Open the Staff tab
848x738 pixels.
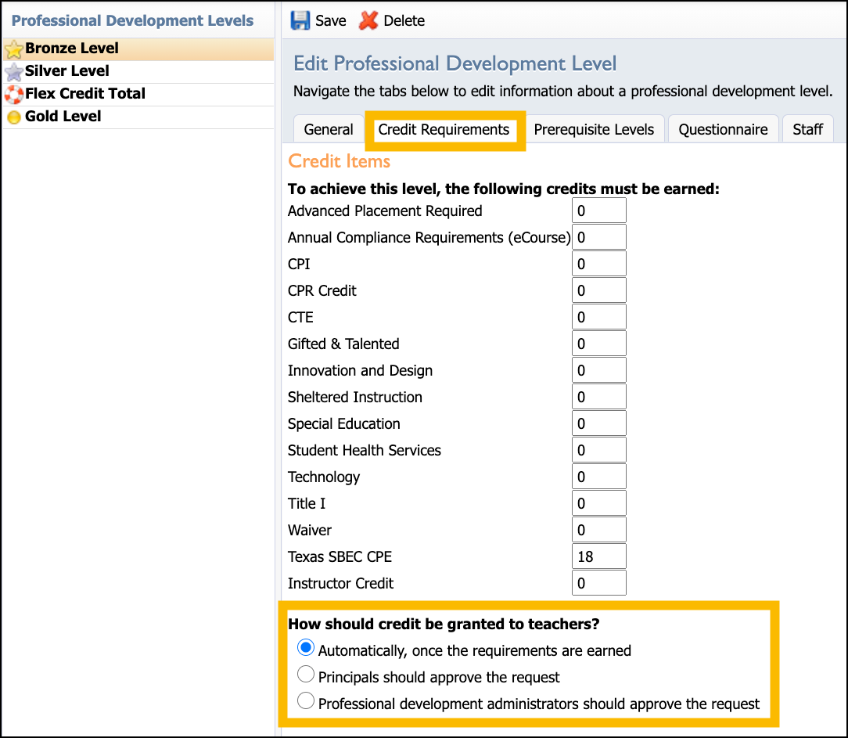(x=807, y=129)
